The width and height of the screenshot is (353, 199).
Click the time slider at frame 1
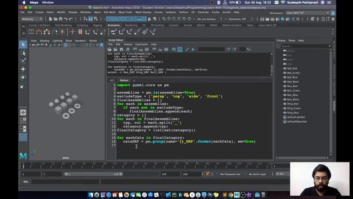pos(23,166)
